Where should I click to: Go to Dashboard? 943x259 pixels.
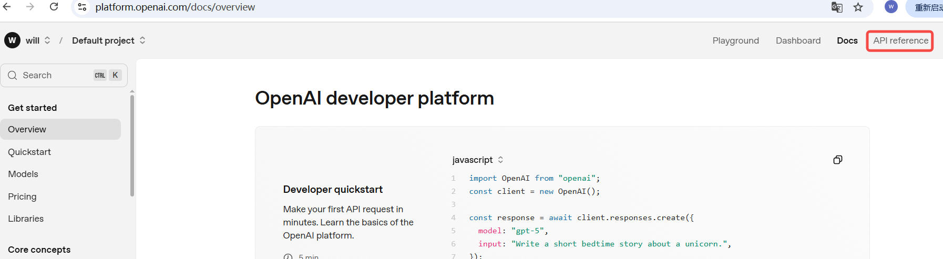point(798,40)
